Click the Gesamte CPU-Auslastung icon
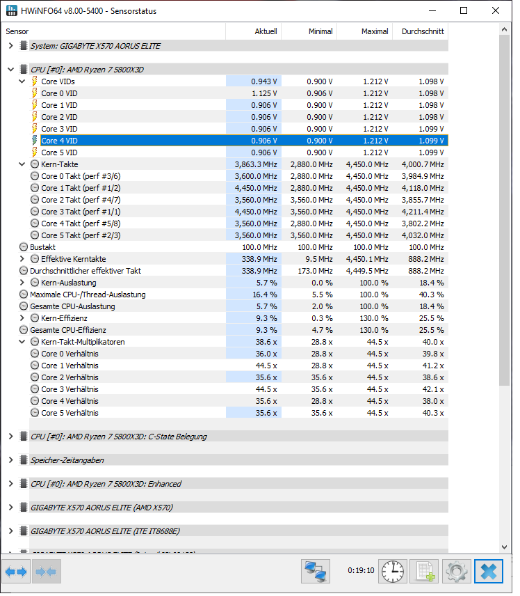 coord(24,307)
